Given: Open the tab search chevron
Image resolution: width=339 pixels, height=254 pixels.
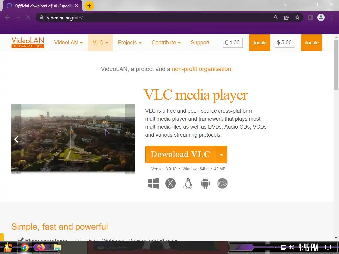Looking at the screenshot, I should click(x=286, y=5).
